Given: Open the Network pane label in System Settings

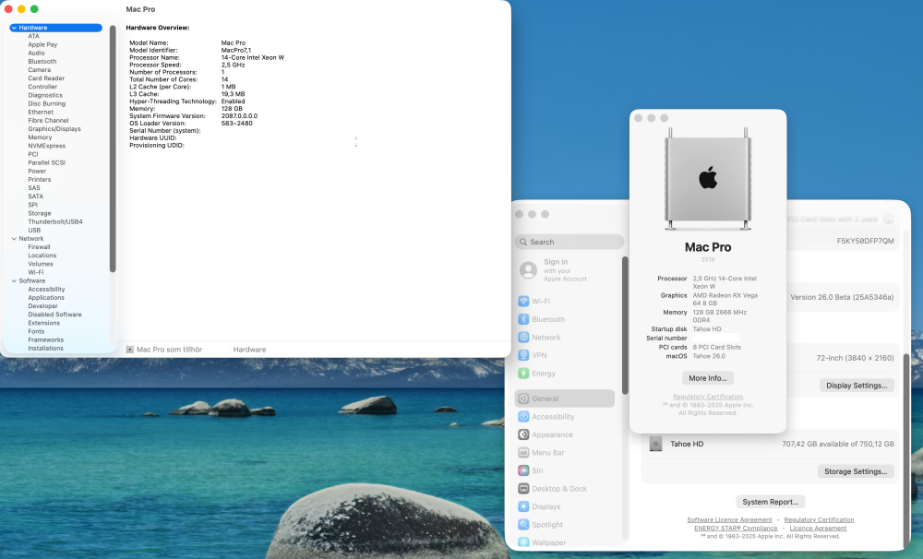Looking at the screenshot, I should pyautogui.click(x=545, y=338).
